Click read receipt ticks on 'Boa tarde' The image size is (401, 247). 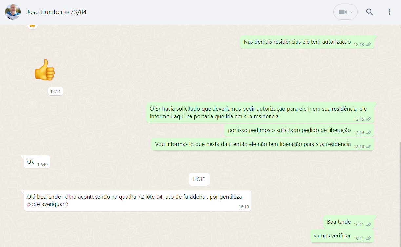[369, 225]
